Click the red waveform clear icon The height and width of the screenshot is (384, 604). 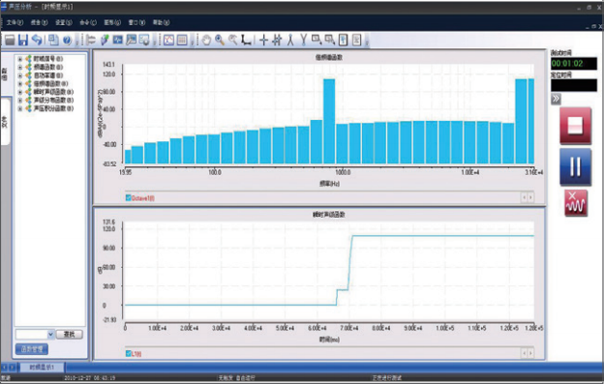[x=576, y=203]
